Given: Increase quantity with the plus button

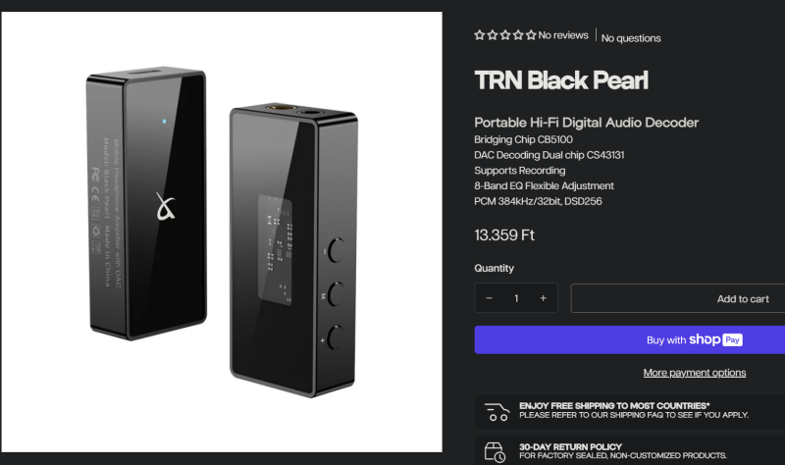Looking at the screenshot, I should [x=544, y=298].
